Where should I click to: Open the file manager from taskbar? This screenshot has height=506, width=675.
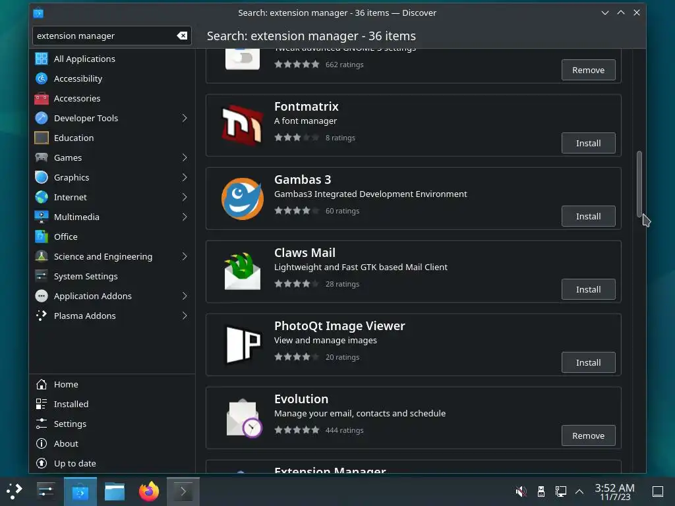pyautogui.click(x=115, y=492)
